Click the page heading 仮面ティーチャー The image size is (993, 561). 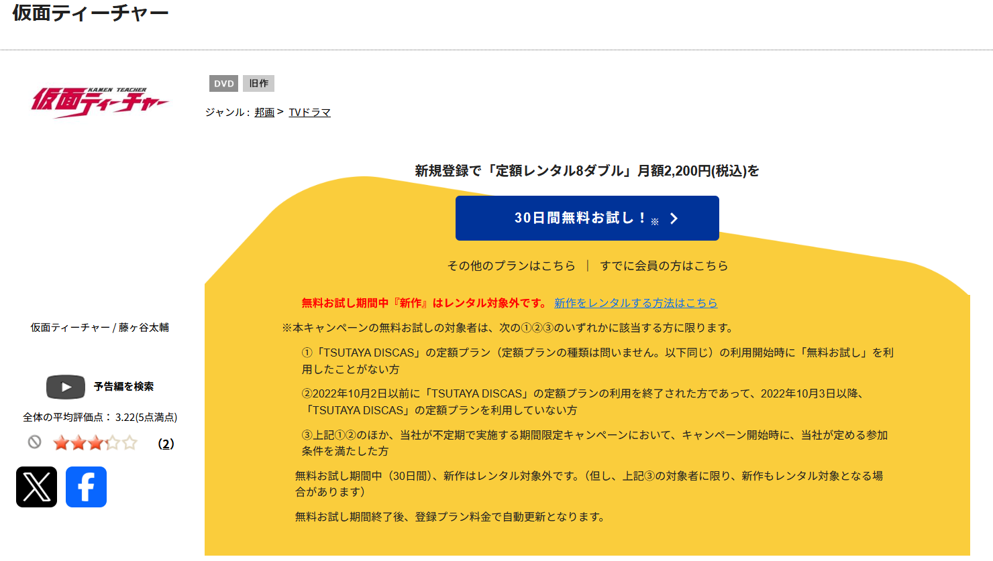(x=91, y=13)
